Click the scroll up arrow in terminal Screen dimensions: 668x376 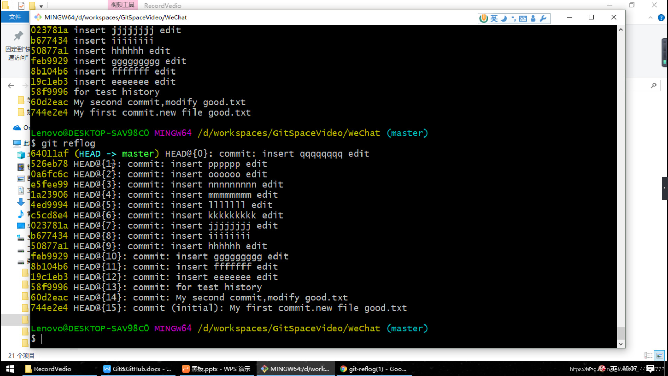621,30
